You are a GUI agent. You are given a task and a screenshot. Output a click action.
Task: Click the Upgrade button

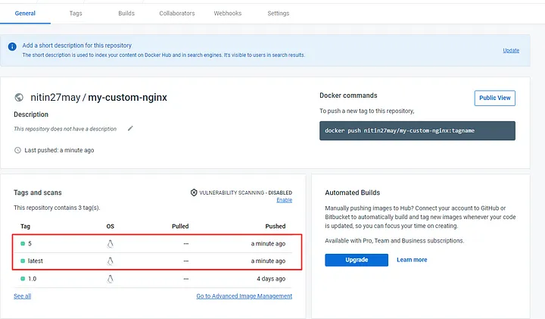click(357, 260)
